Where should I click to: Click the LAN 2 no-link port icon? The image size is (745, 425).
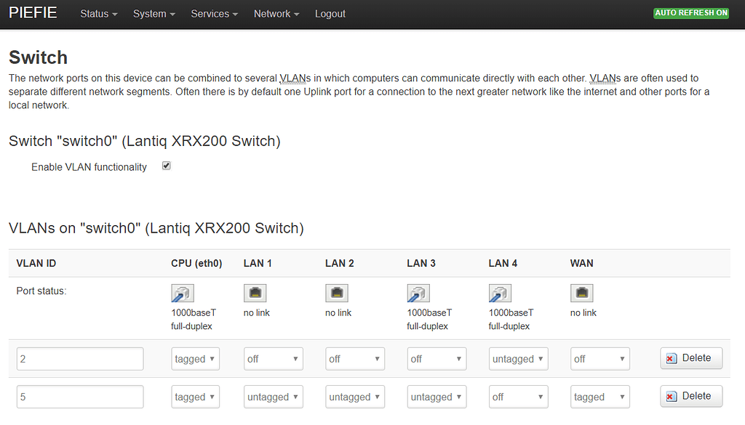pyautogui.click(x=337, y=292)
